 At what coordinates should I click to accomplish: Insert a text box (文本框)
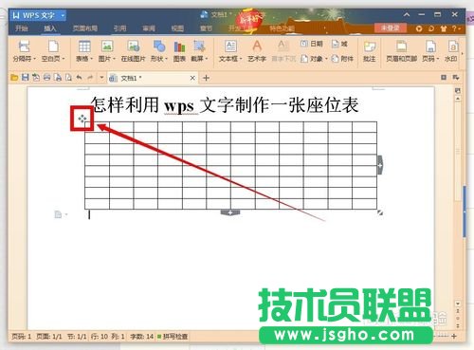click(x=230, y=50)
